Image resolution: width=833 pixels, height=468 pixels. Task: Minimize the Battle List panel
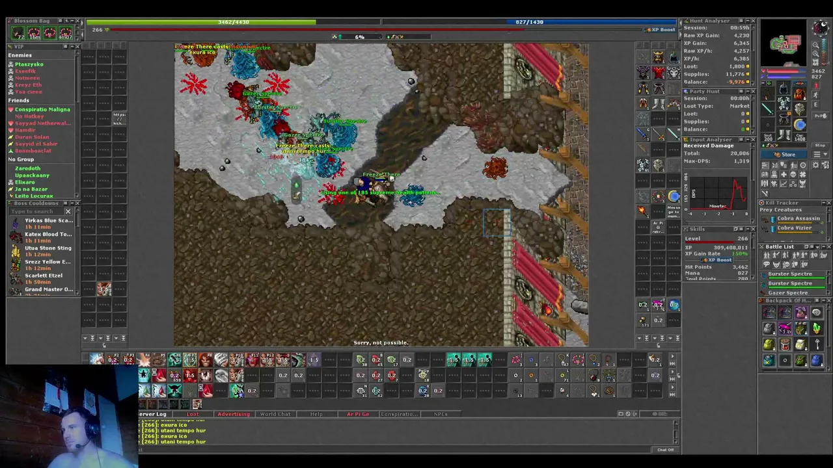[x=824, y=247]
